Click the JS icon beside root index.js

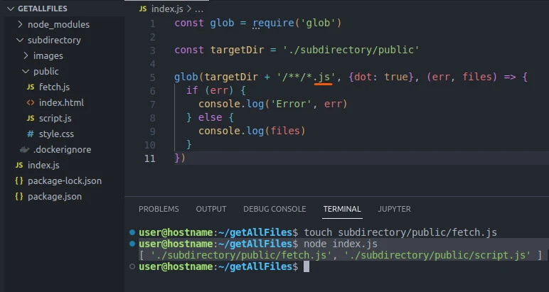click(x=19, y=166)
